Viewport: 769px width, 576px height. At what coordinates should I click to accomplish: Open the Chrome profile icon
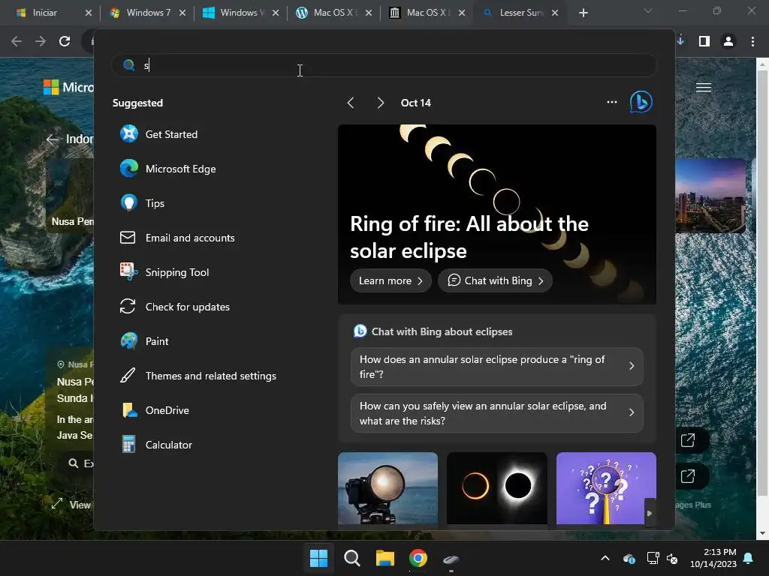click(x=728, y=41)
